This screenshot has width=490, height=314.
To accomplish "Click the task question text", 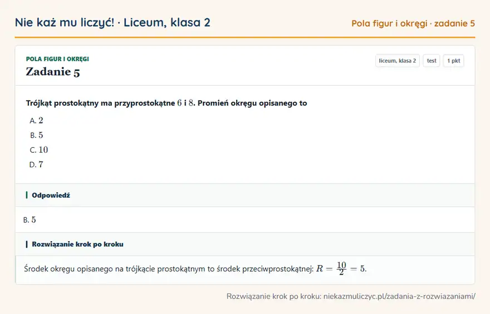I will coord(166,103).
